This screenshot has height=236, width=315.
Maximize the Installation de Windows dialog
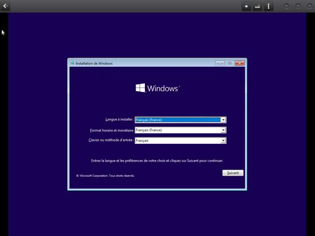click(229, 63)
